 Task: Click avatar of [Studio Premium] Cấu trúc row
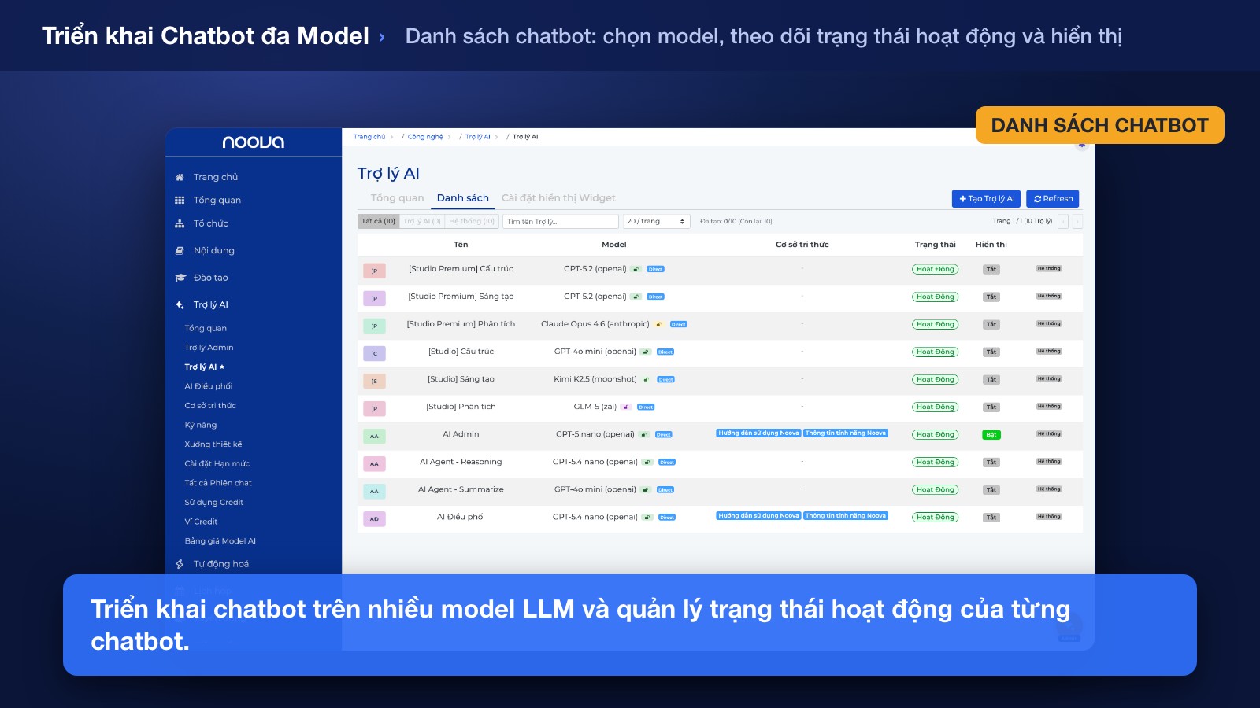[374, 271]
